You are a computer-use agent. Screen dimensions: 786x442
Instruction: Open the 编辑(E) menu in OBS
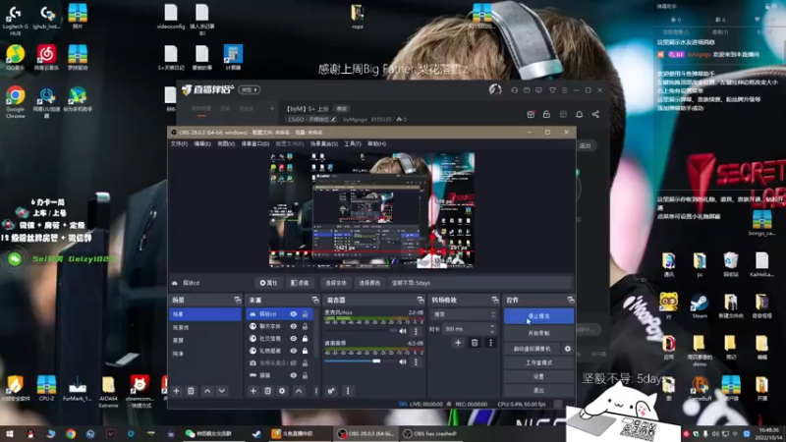pyautogui.click(x=202, y=143)
